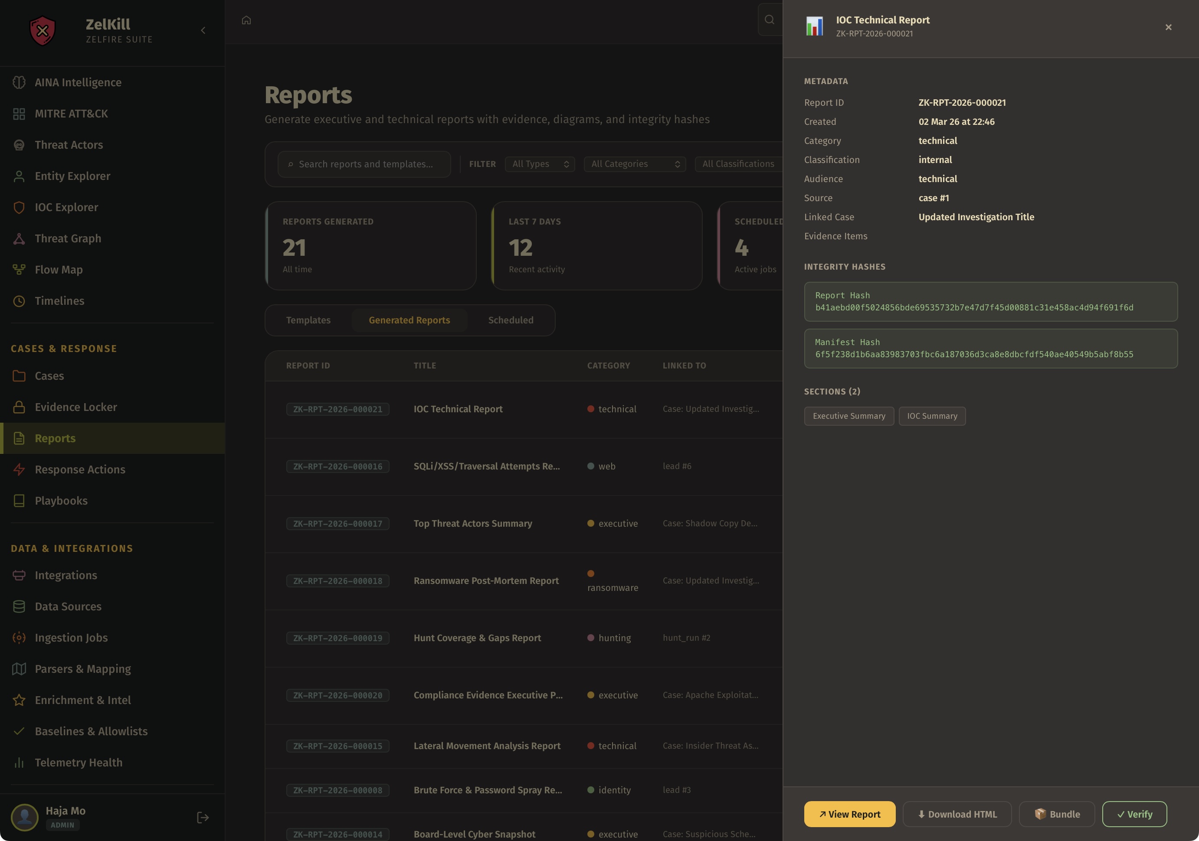Click the Ingestion Jobs icon
This screenshot has width=1199, height=841.
click(x=19, y=638)
